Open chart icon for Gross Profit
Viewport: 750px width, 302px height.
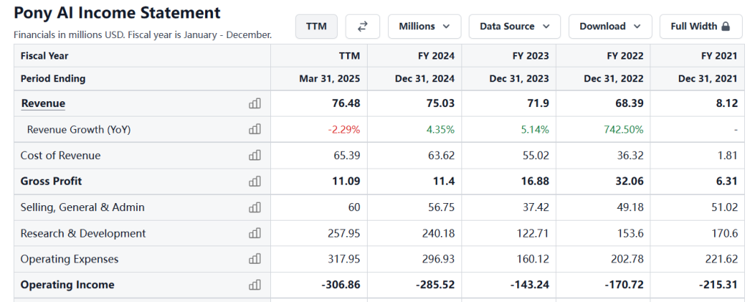click(x=255, y=181)
